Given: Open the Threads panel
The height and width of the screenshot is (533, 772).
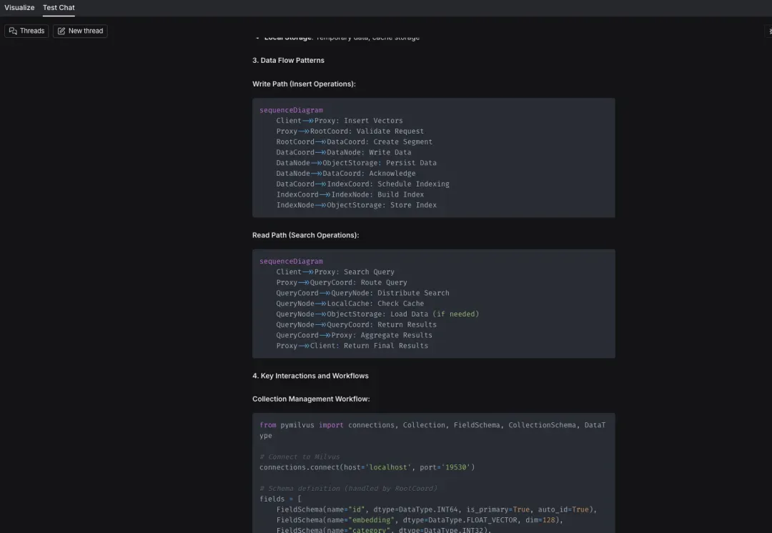Looking at the screenshot, I should click(x=26, y=31).
